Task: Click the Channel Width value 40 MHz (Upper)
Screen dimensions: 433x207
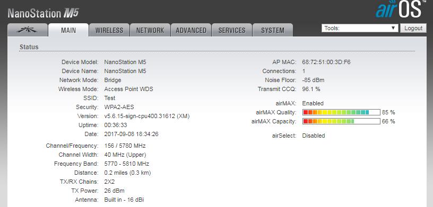Action: 125,155
